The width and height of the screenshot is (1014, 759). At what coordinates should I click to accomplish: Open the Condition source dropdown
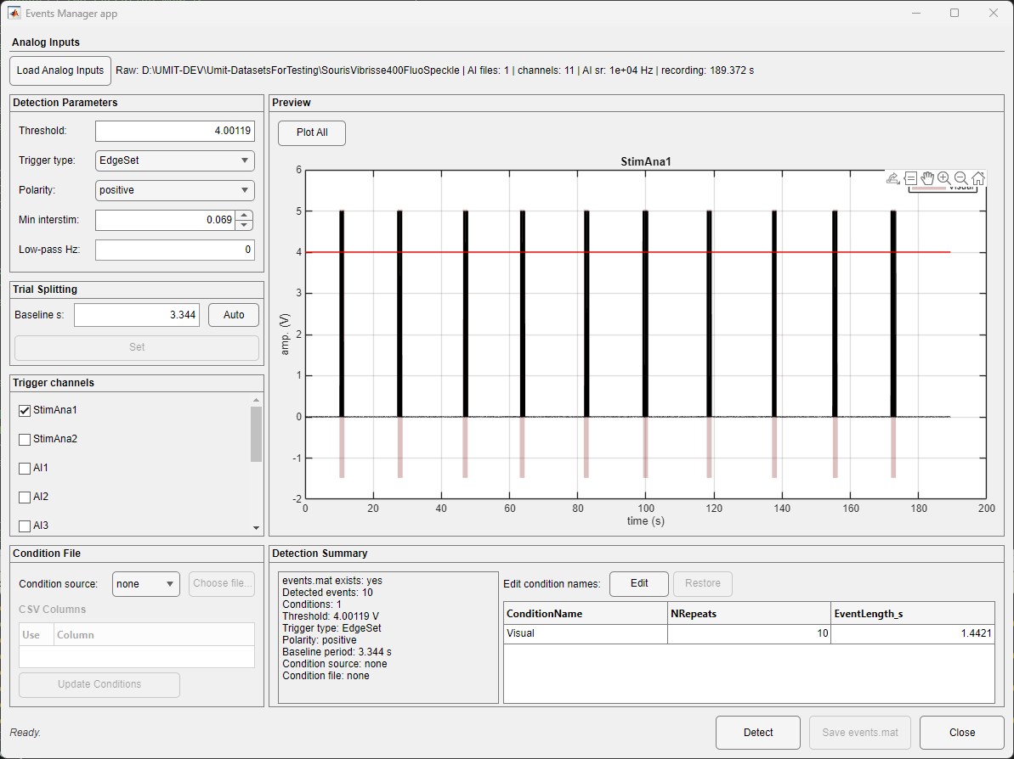[x=146, y=584]
